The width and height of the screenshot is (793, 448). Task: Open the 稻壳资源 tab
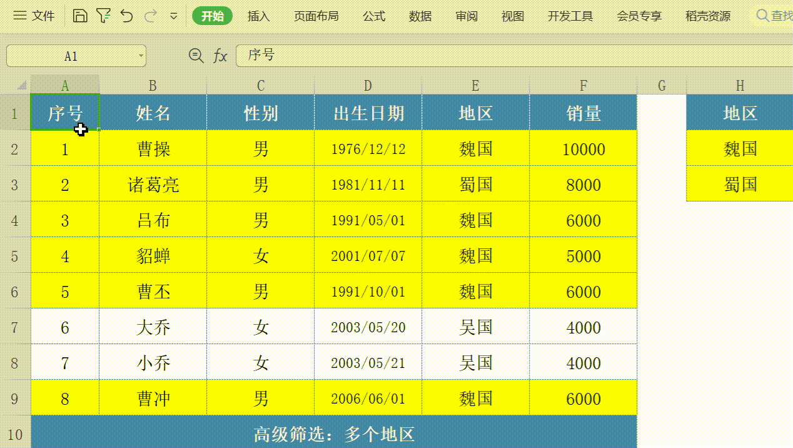707,16
